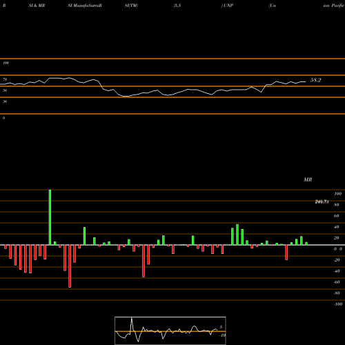Click the MR axis label -20
345x345 pixels.
337,260
